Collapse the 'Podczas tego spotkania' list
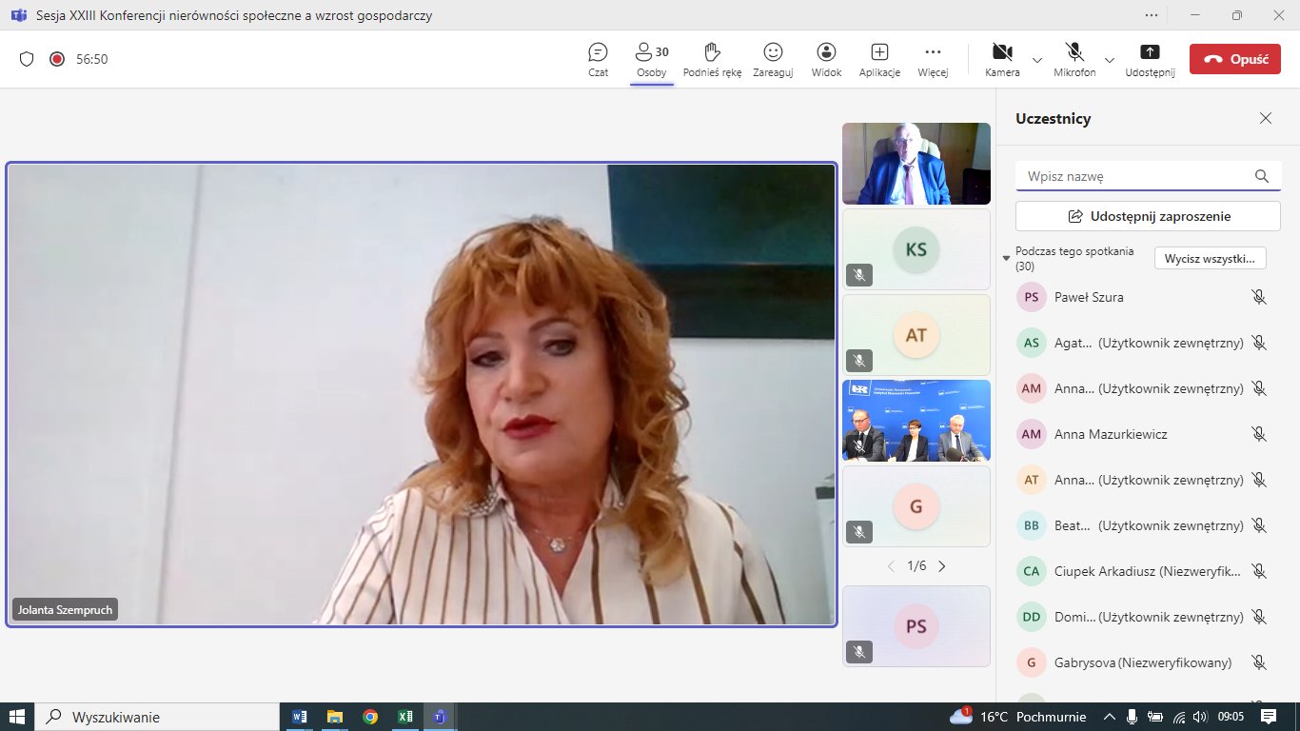1300x731 pixels. pos(1007,258)
